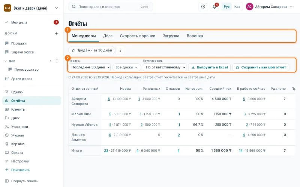Open the total 22 new deals link
This screenshot has height=187, width=300.
(x=106, y=151)
